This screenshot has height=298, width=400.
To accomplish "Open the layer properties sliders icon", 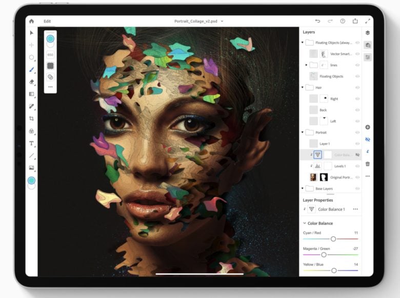I will [368, 57].
